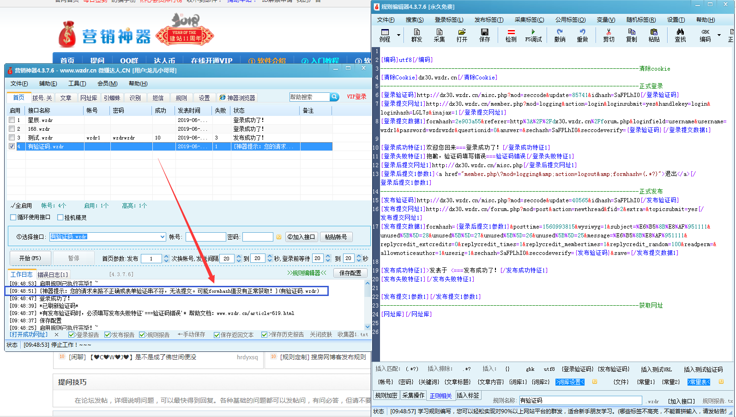Click 插入测试URL in rule editor
This screenshot has width=736, height=417.
(656, 369)
